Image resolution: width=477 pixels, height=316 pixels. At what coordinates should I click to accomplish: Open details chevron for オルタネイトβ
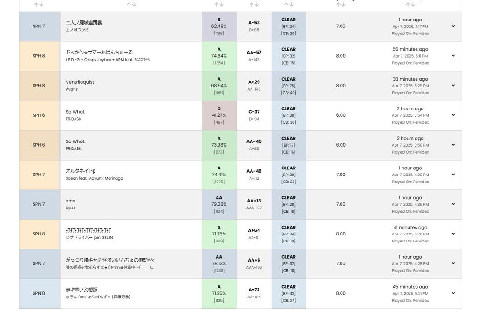pyautogui.click(x=453, y=175)
